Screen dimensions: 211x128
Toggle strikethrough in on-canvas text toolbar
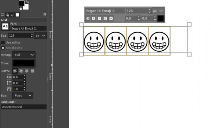point(111,18)
